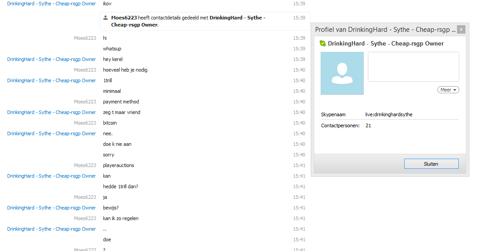Click the message 'hedde 1trill dan?'
The width and height of the screenshot is (492, 251).
(x=121, y=186)
